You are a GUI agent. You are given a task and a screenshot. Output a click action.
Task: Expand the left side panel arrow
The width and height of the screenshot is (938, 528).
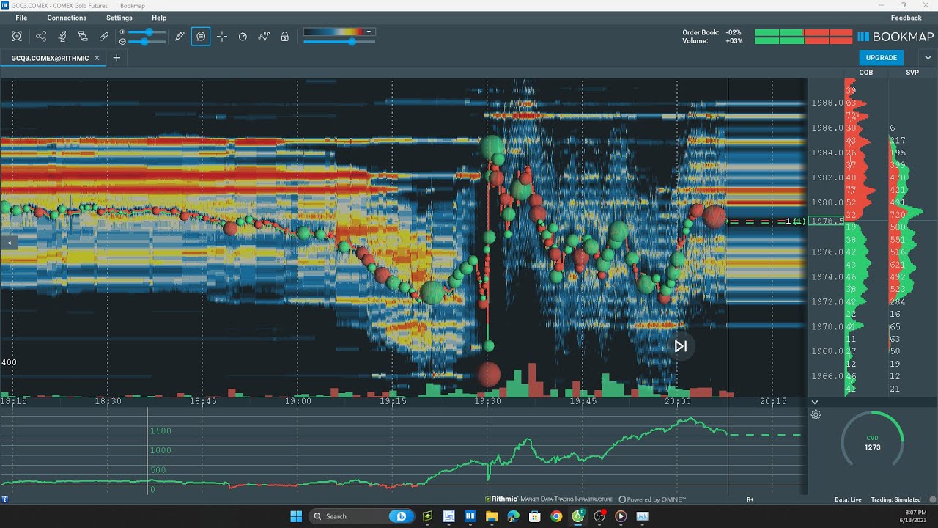tap(9, 243)
